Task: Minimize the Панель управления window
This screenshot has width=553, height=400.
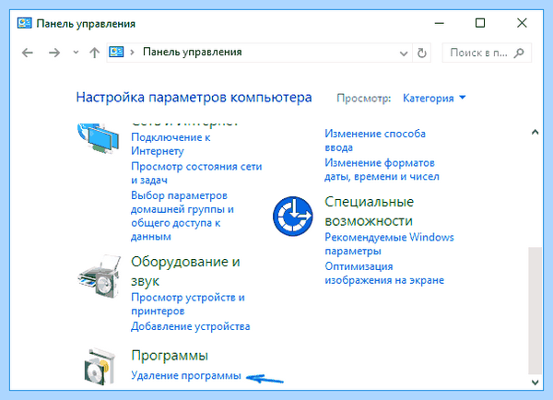Action: (439, 23)
